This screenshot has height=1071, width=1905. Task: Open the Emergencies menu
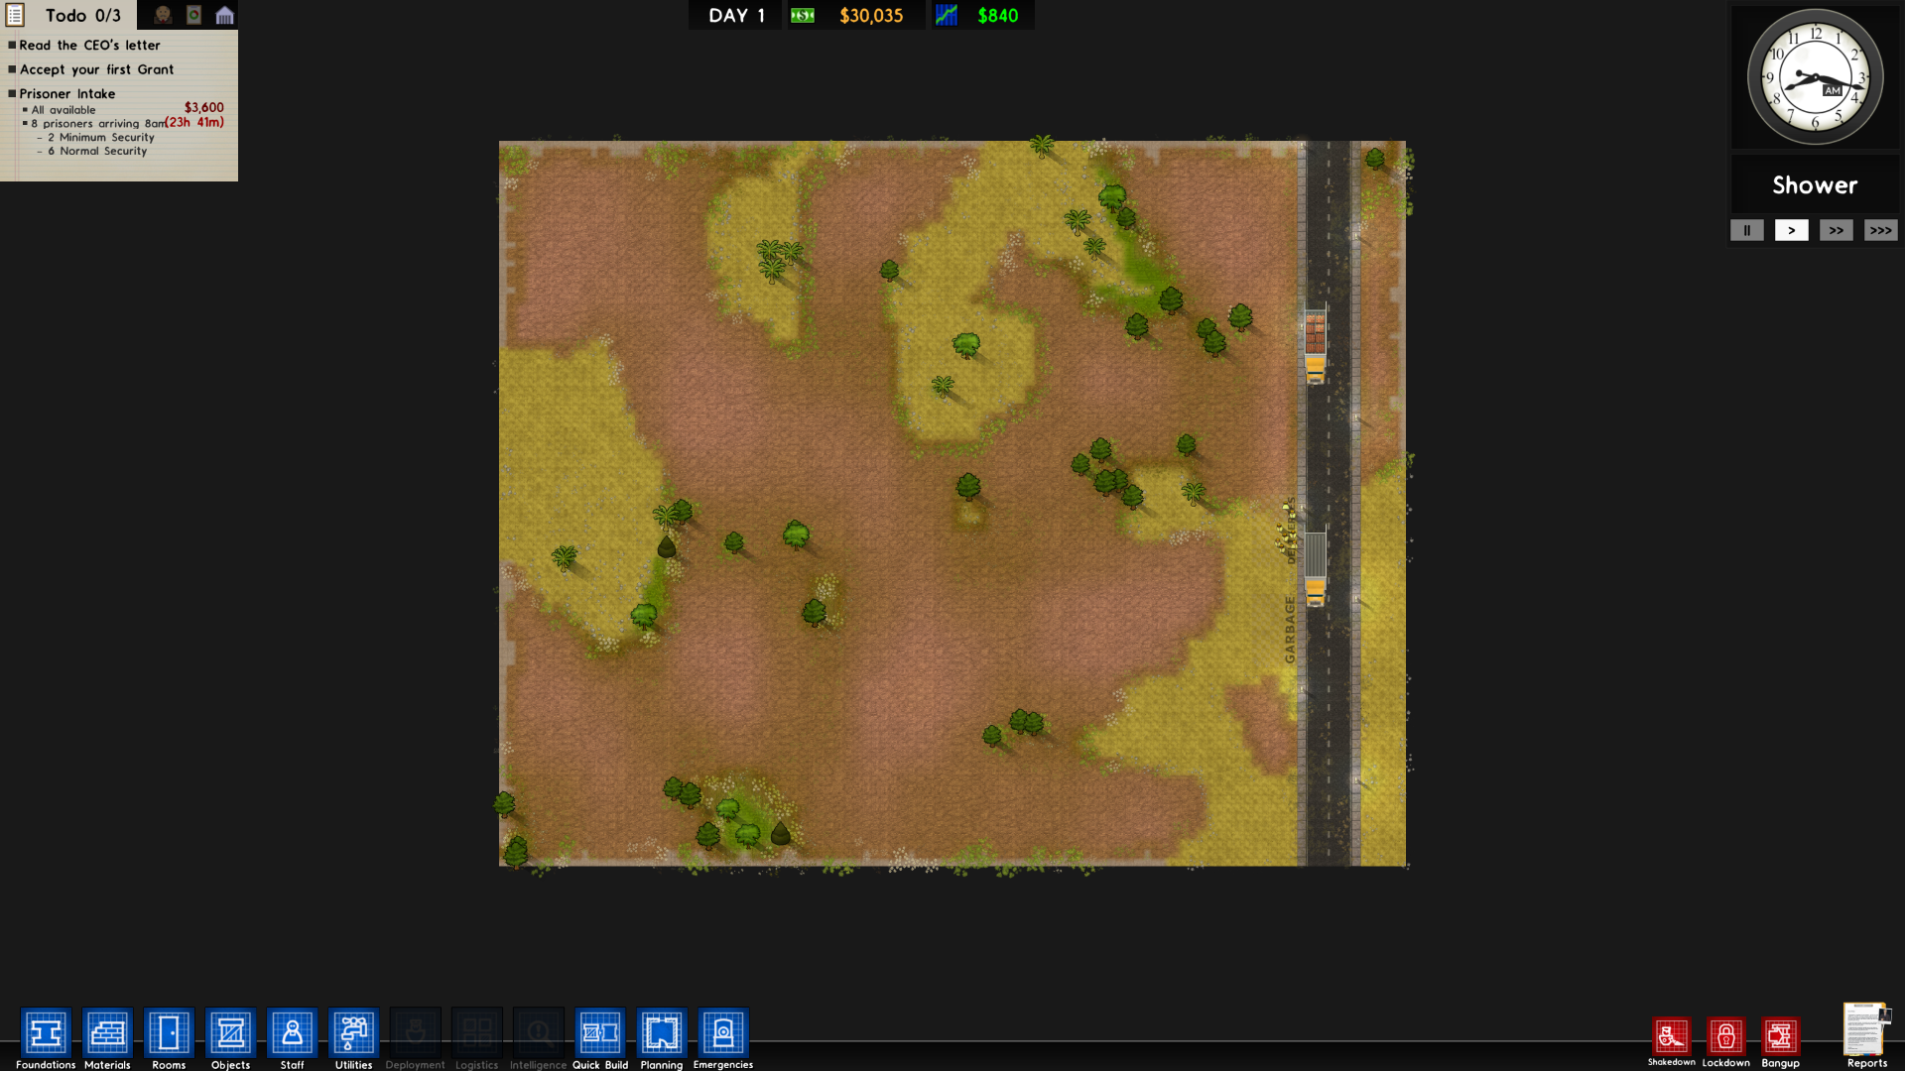pyautogui.click(x=722, y=1033)
